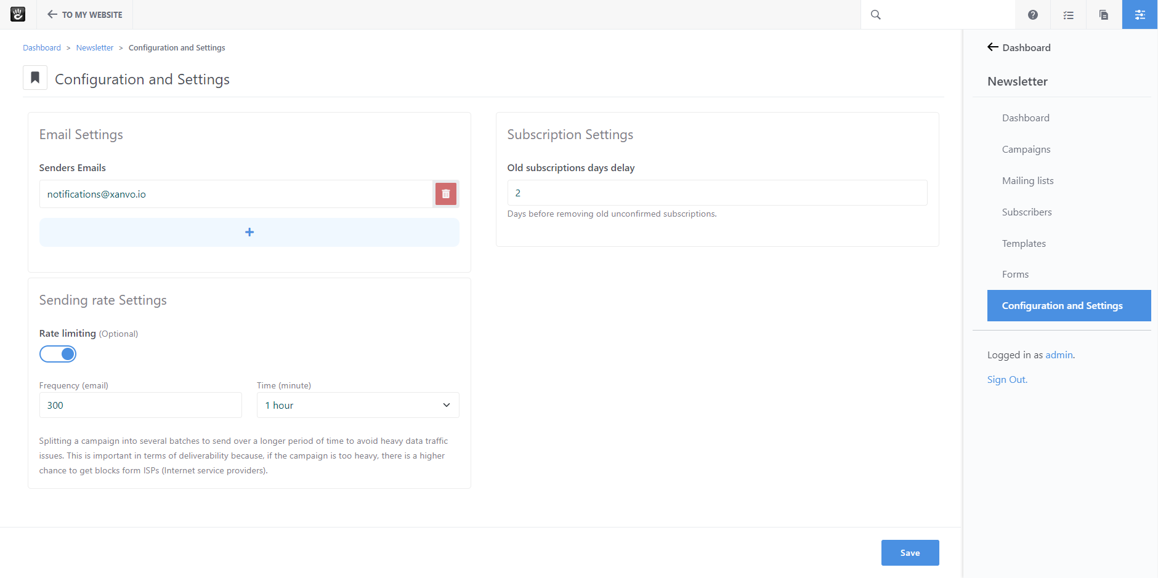Viewport: 1158px width, 578px height.
Task: Click the Save button
Action: (x=910, y=553)
